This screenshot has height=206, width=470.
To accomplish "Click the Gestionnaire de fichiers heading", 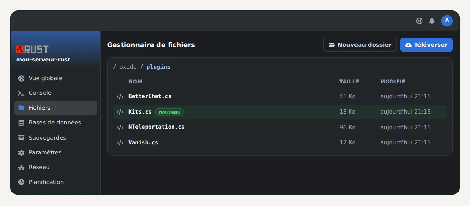I will coord(151,45).
